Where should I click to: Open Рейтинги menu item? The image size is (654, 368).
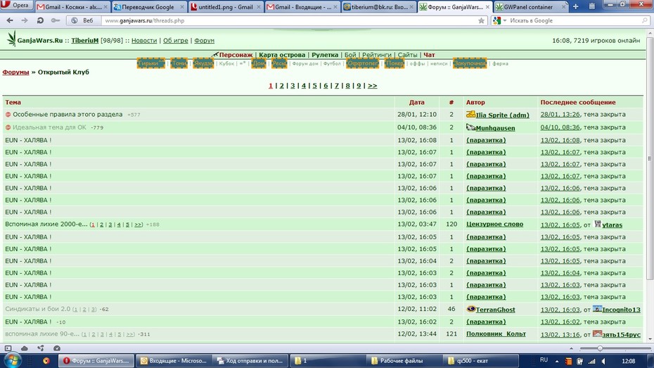tap(377, 55)
